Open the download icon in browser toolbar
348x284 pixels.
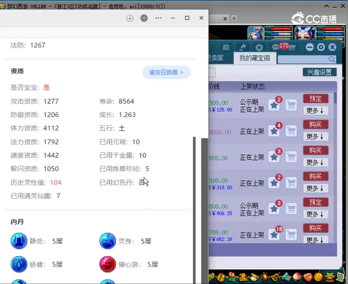(x=130, y=18)
